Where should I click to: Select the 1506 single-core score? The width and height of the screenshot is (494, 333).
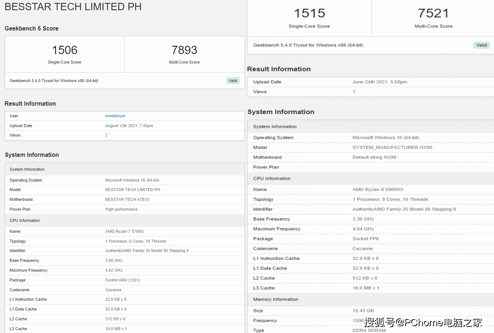tap(65, 50)
